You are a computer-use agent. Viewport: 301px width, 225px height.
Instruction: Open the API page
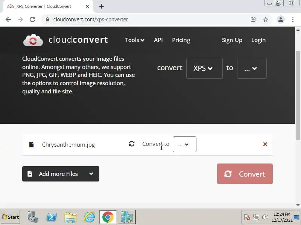tap(158, 40)
